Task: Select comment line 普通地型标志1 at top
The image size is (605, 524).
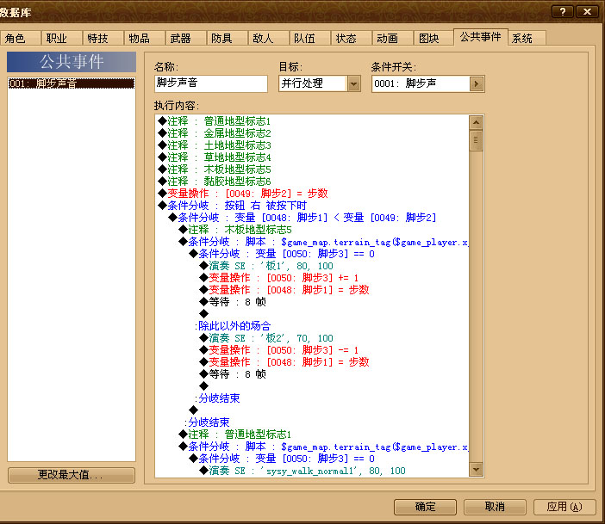Action: [x=215, y=121]
